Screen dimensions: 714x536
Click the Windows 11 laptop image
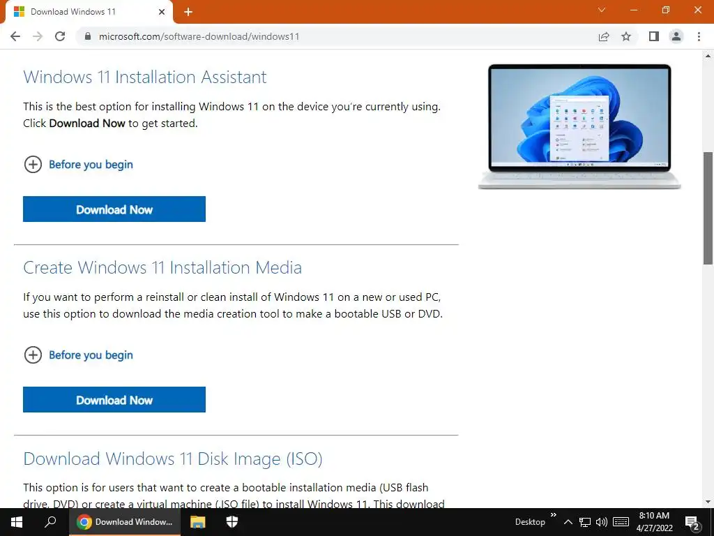579,126
